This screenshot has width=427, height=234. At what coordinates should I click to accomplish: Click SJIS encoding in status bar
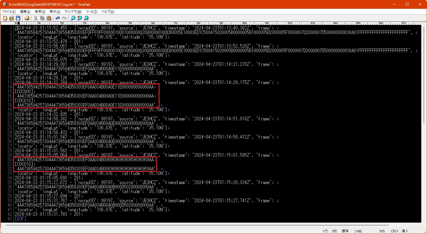point(382,231)
